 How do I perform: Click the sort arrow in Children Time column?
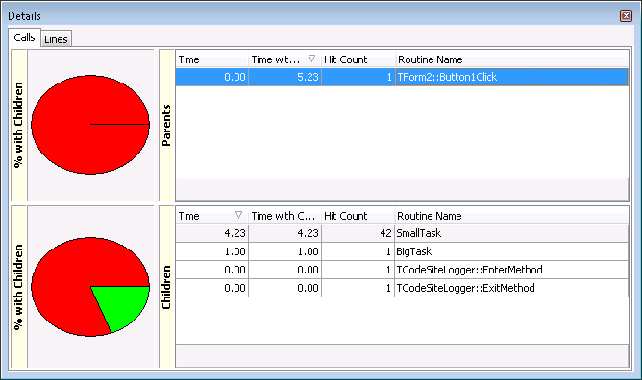coord(238,215)
